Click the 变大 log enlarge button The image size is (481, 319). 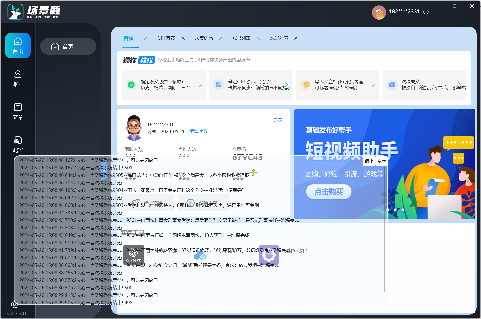(x=382, y=161)
